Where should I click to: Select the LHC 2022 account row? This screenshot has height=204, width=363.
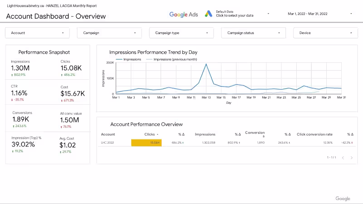tap(108, 143)
